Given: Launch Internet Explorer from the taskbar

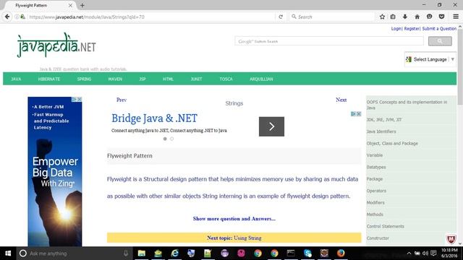Looking at the screenshot, I should pyautogui.click(x=174, y=253).
